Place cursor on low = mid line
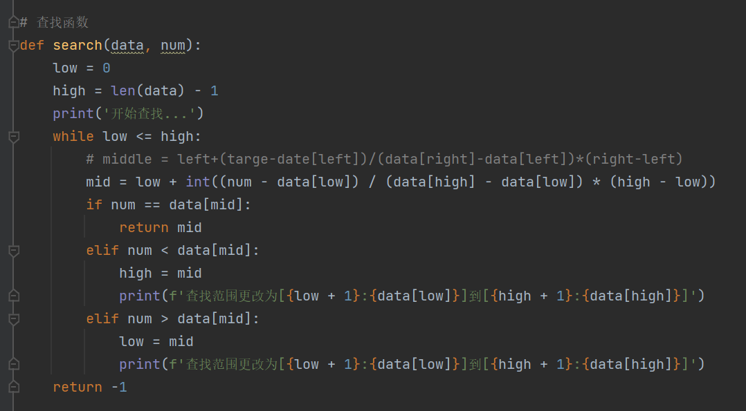746x411 pixels. (x=156, y=341)
